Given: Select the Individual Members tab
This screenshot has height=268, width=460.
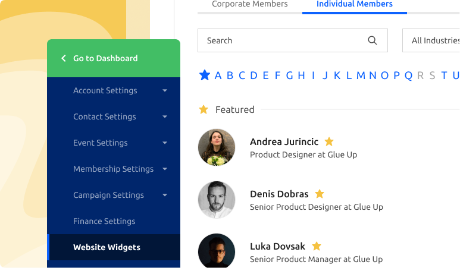Looking at the screenshot, I should pos(354,5).
